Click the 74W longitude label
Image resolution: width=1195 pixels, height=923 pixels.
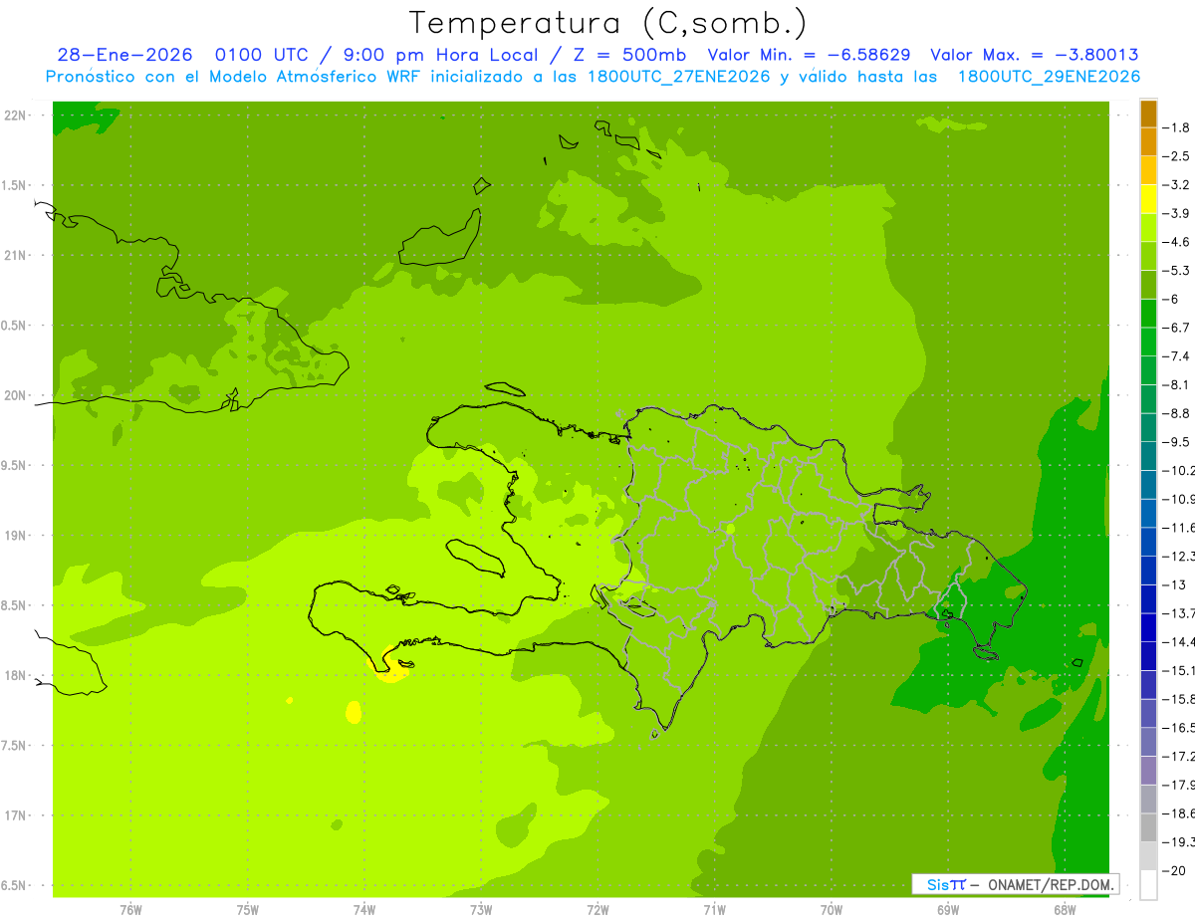(364, 909)
